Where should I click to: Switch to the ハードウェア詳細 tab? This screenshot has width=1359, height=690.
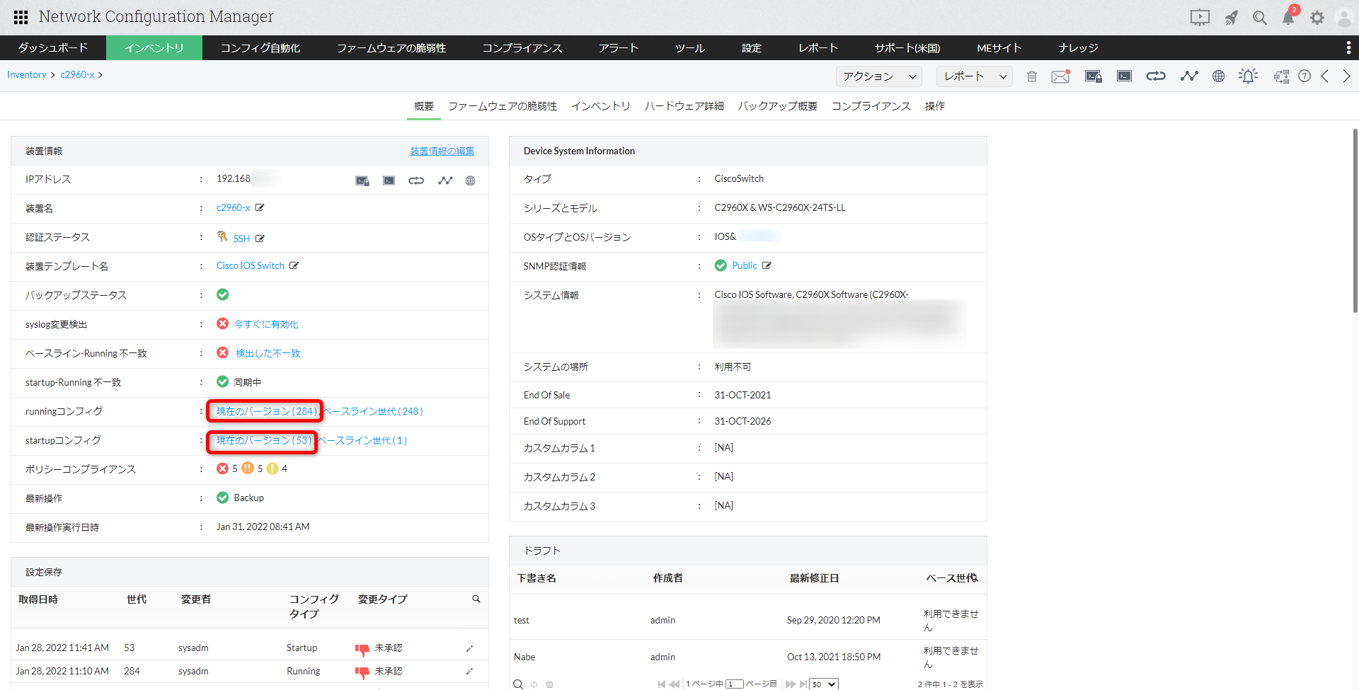click(684, 106)
